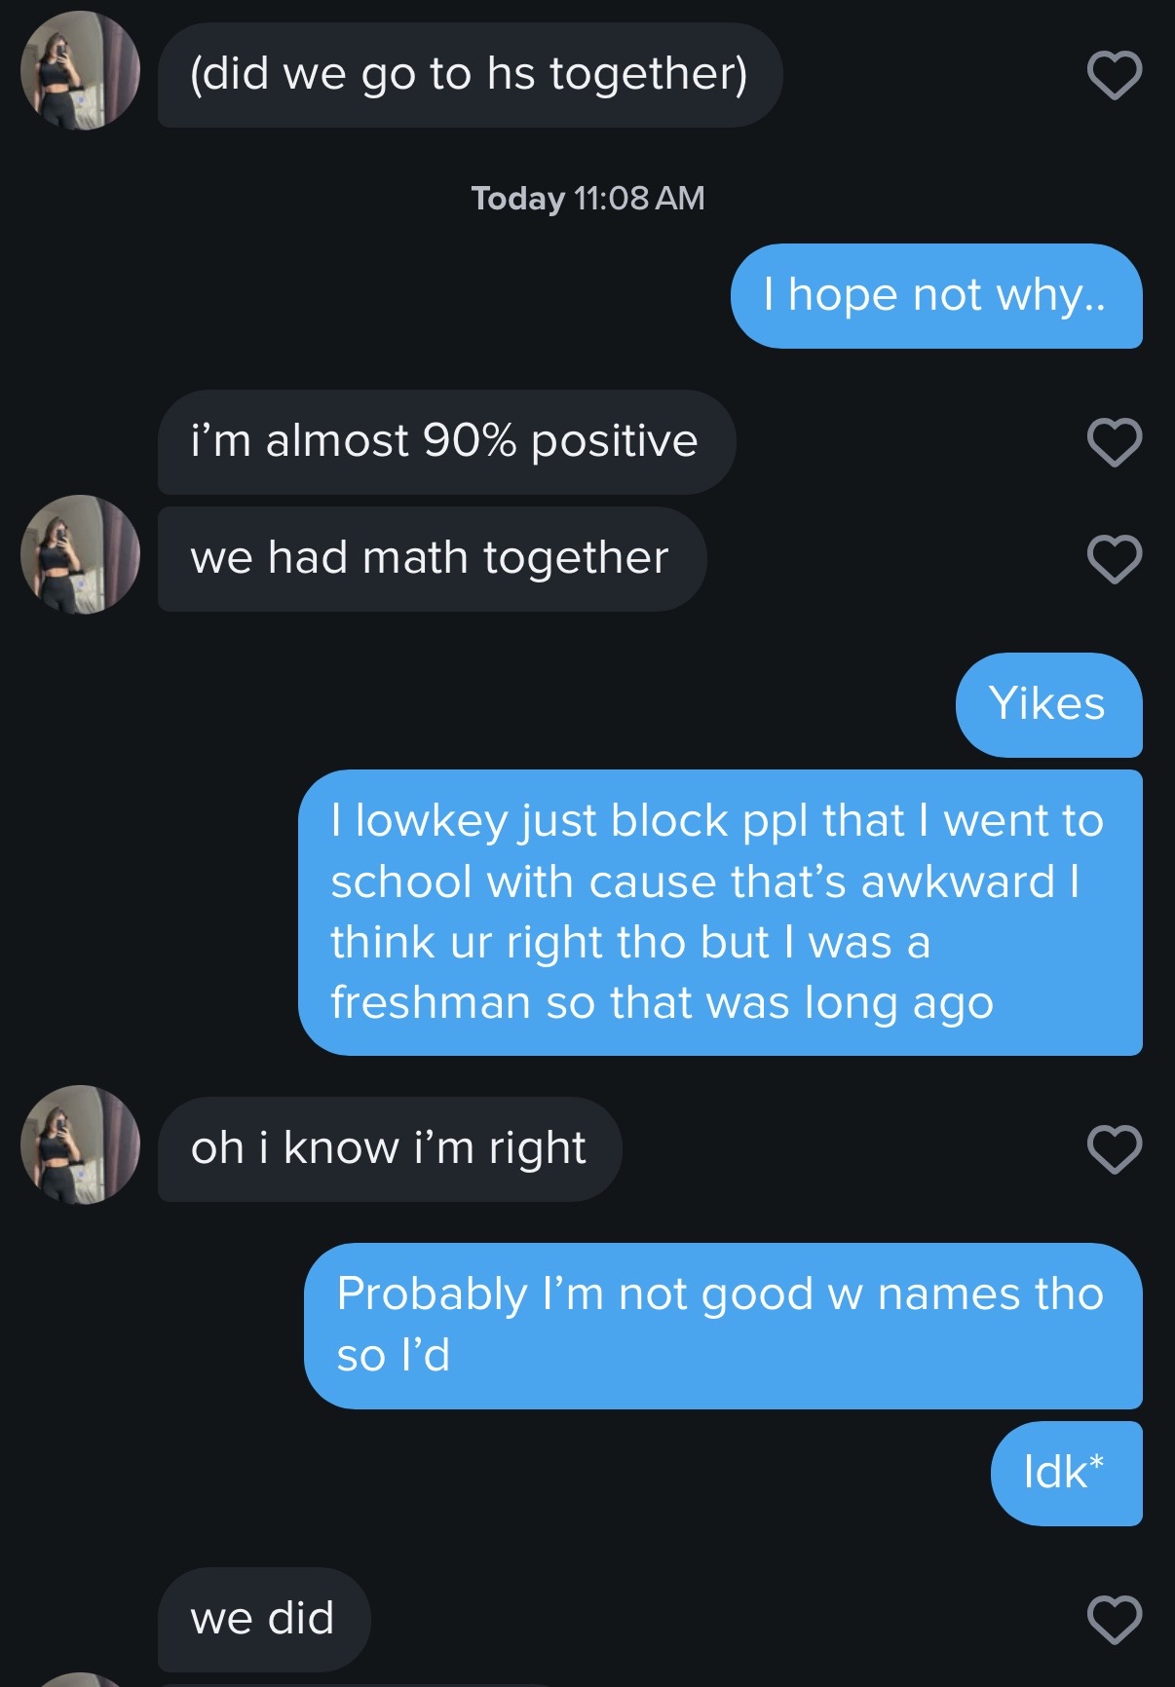Viewport: 1175px width, 1687px height.
Task: Tap avatar next to "we had math together"
Action: tap(80, 554)
